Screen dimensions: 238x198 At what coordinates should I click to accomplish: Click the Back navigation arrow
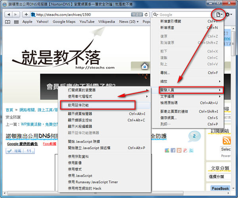point(8,15)
